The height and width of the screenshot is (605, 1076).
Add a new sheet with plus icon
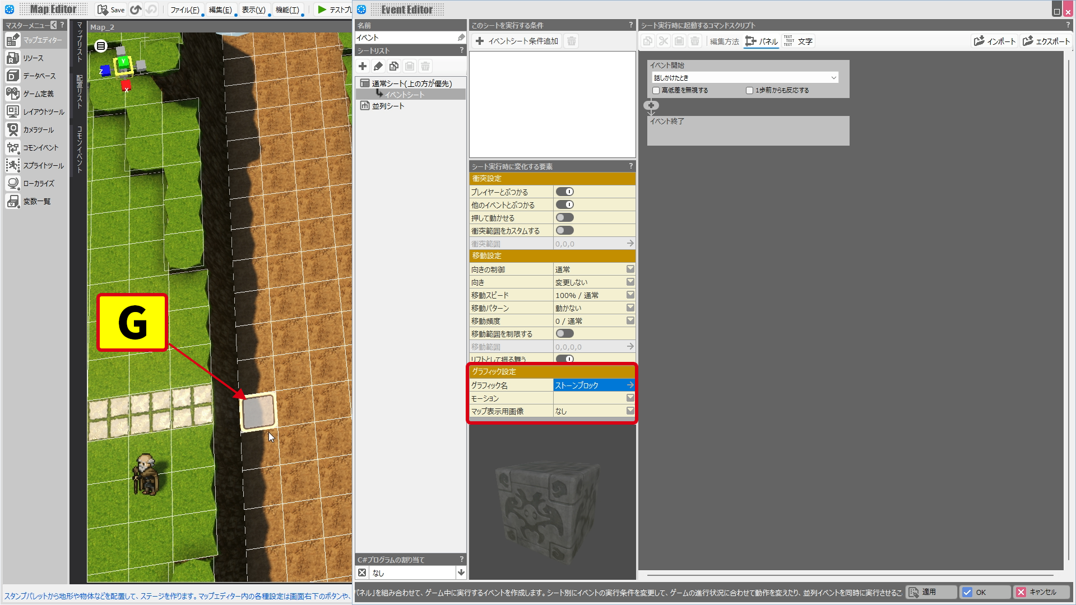click(x=363, y=66)
